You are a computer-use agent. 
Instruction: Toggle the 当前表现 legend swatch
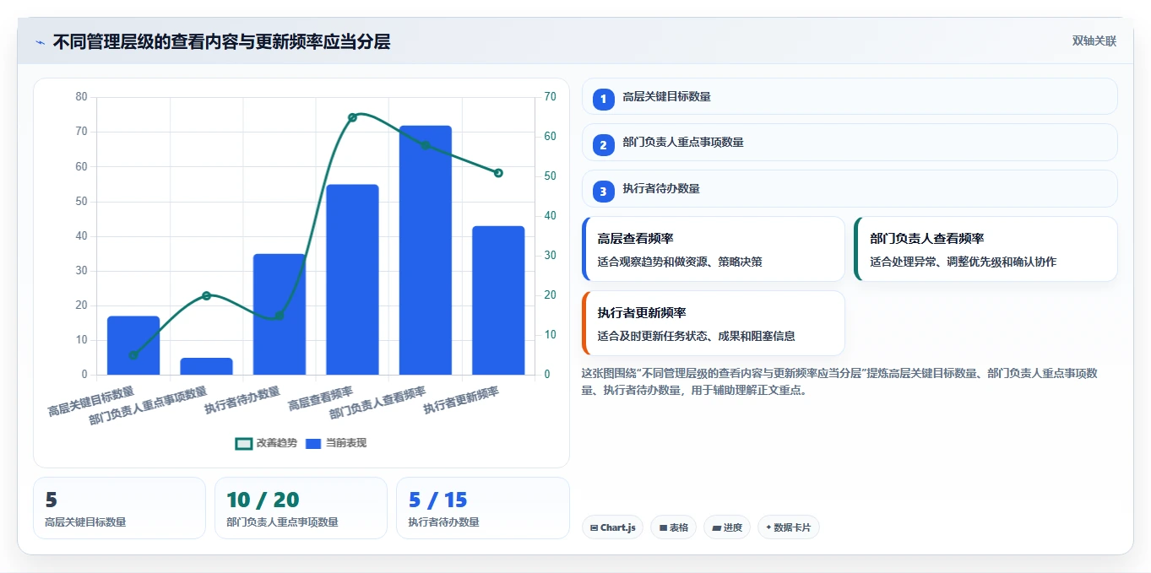click(x=313, y=443)
